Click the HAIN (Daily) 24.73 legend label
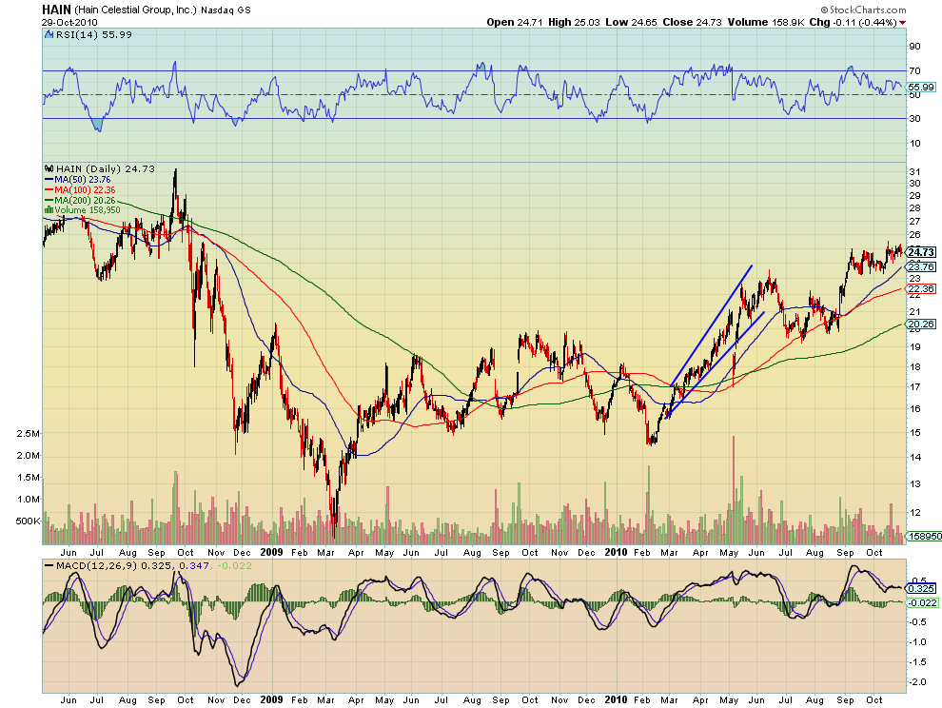 coord(105,168)
